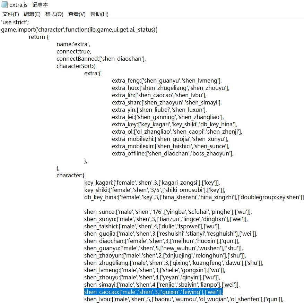Click the shen_taishici:['male' character line
The image size is (304, 304).
point(153,226)
